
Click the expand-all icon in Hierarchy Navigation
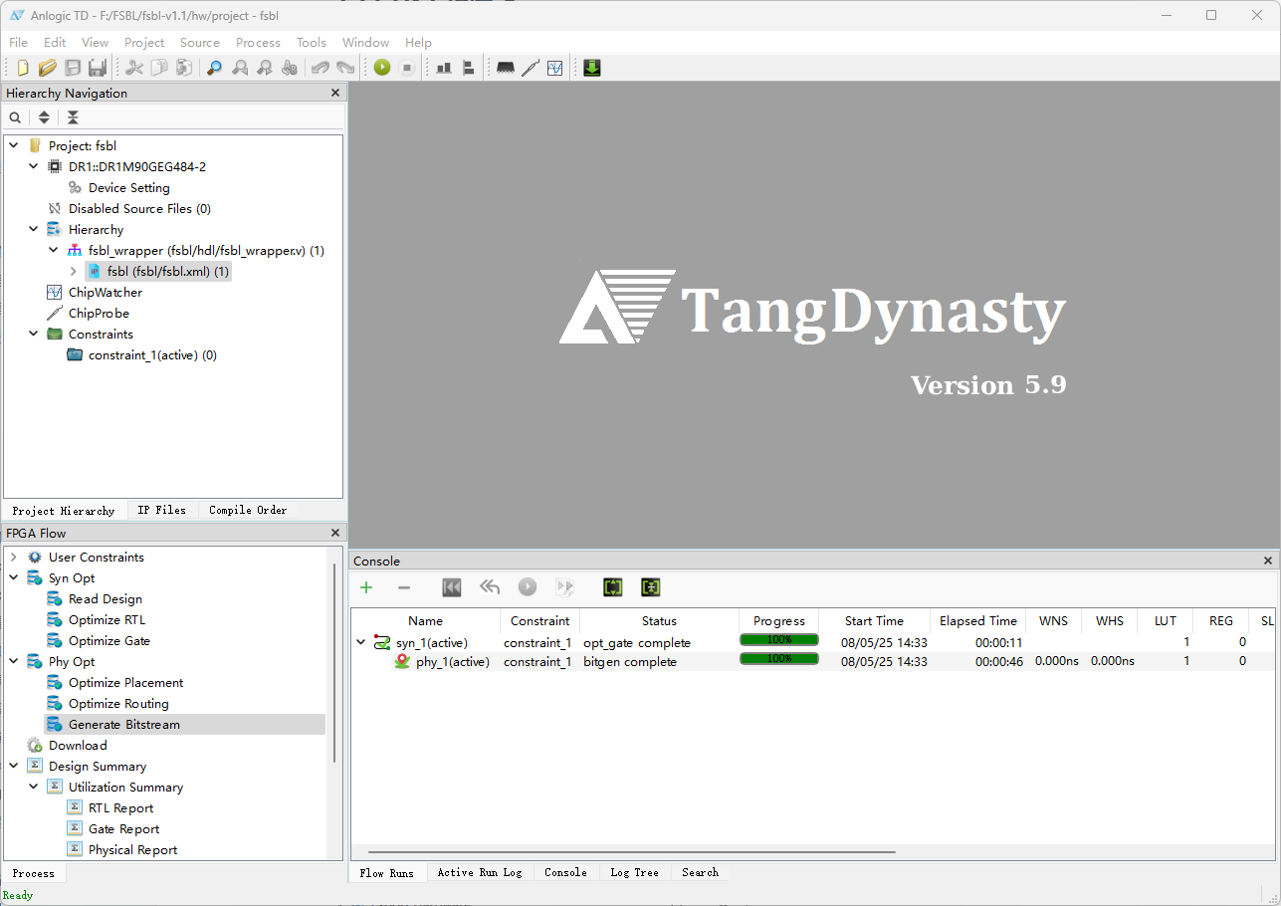44,117
